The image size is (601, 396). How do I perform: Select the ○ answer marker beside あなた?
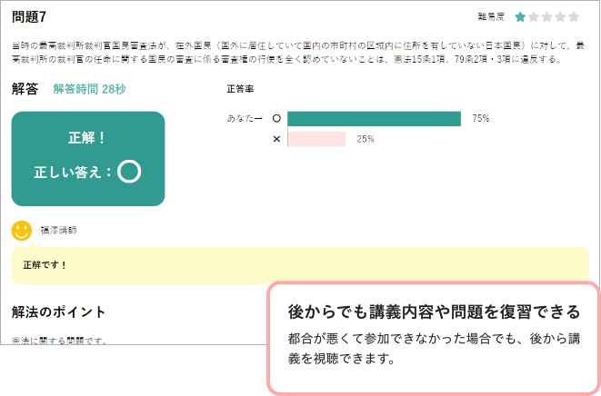point(276,119)
